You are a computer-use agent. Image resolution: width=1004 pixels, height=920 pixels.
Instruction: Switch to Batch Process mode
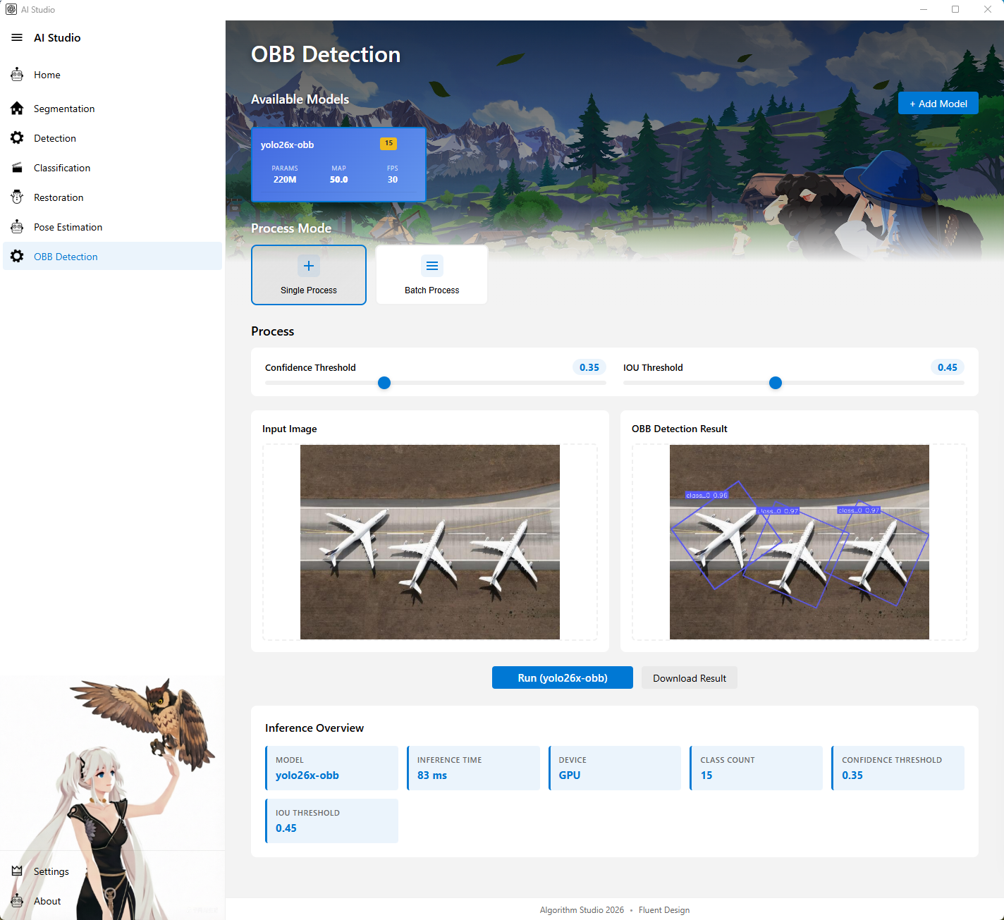431,275
